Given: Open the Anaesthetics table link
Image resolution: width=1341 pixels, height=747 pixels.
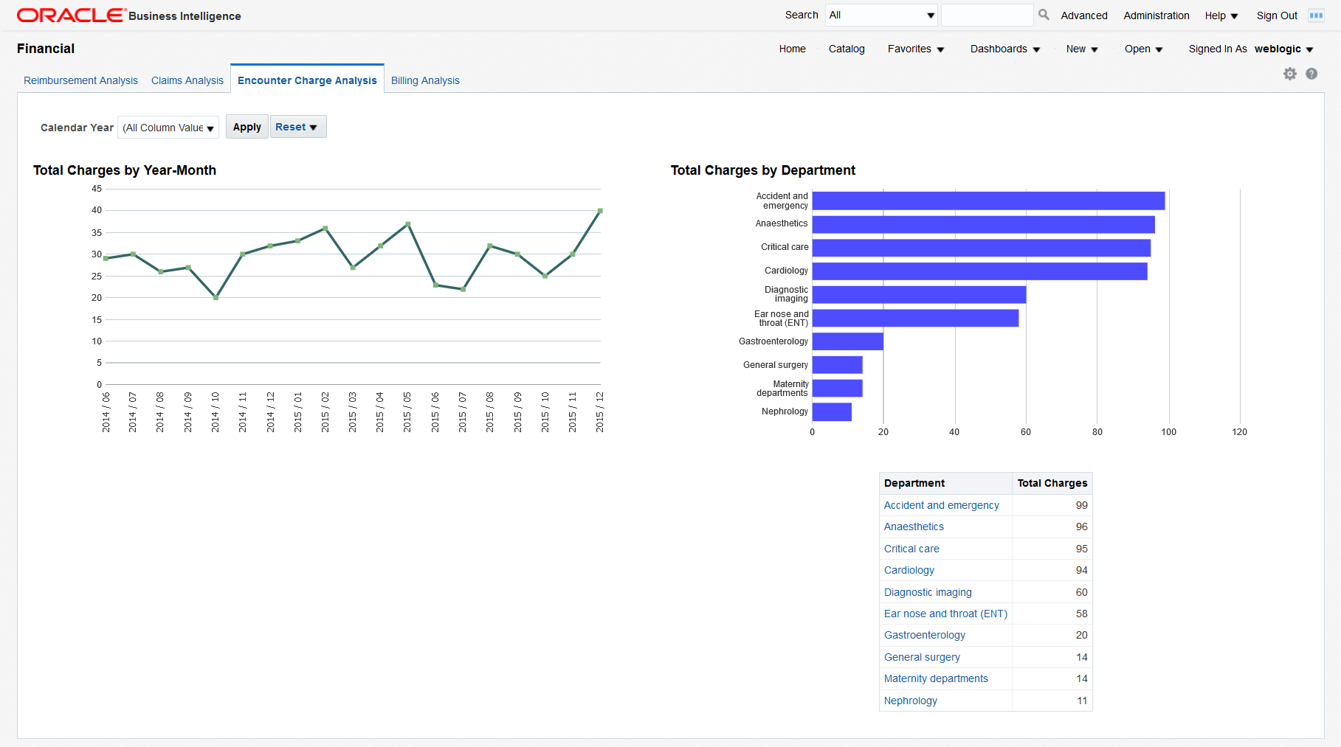Looking at the screenshot, I should click(914, 527).
